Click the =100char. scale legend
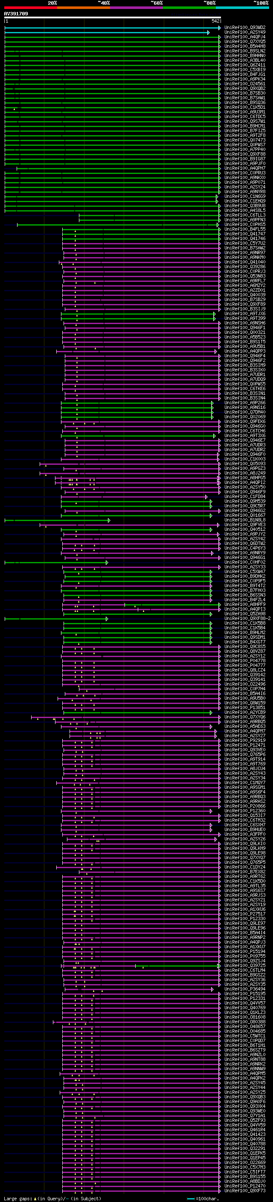 pyautogui.click(x=203, y=1199)
